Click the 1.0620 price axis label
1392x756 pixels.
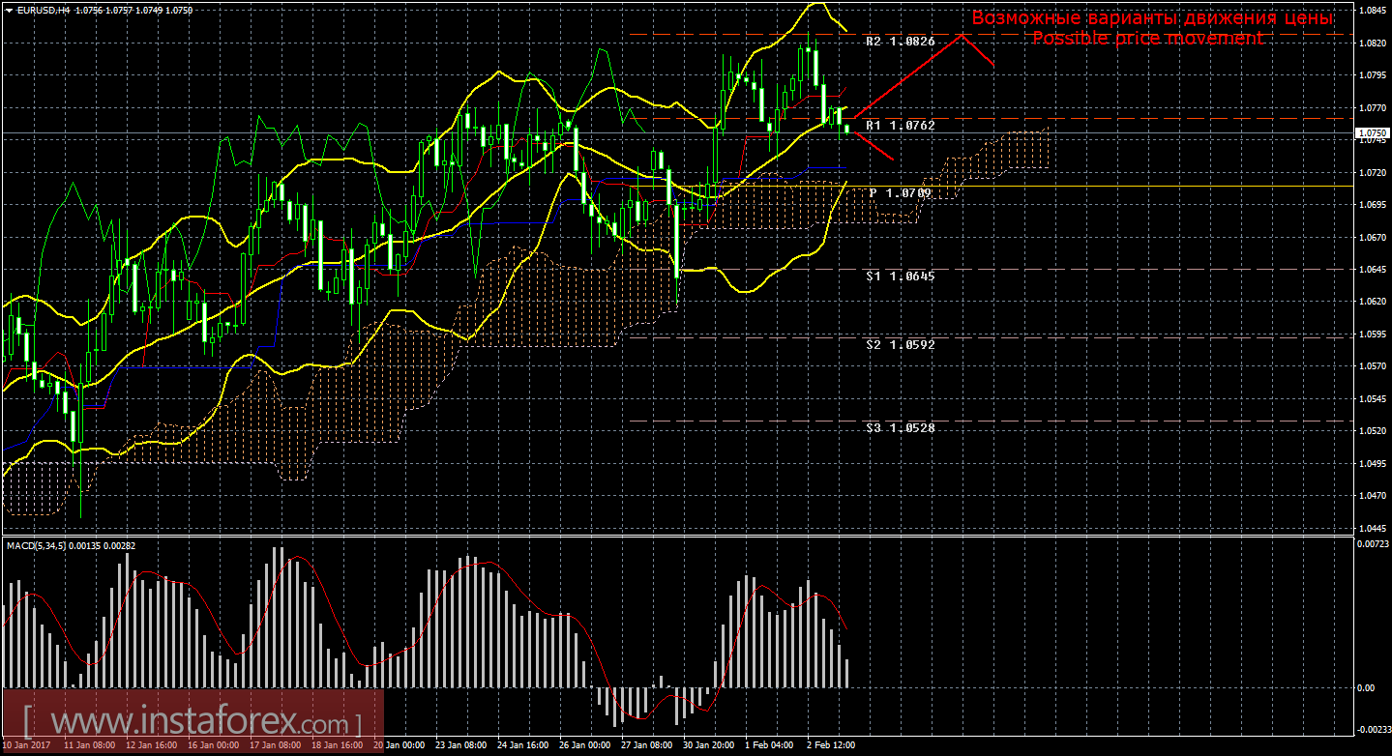click(x=1372, y=302)
